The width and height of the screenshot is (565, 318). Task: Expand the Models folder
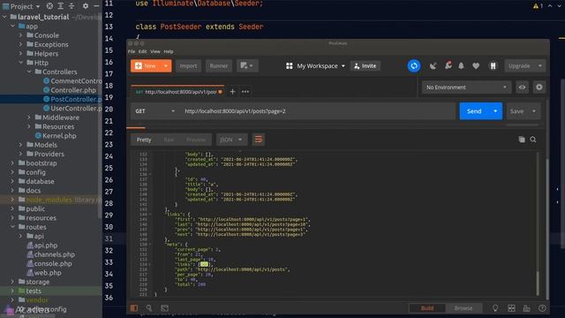pyautogui.click(x=21, y=145)
